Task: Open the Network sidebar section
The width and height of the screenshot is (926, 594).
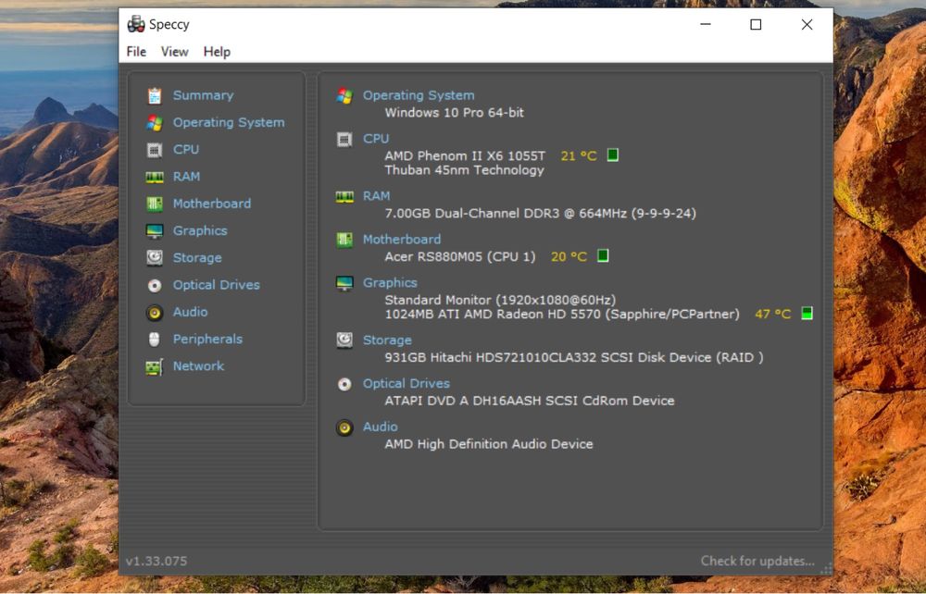Action: [x=198, y=366]
